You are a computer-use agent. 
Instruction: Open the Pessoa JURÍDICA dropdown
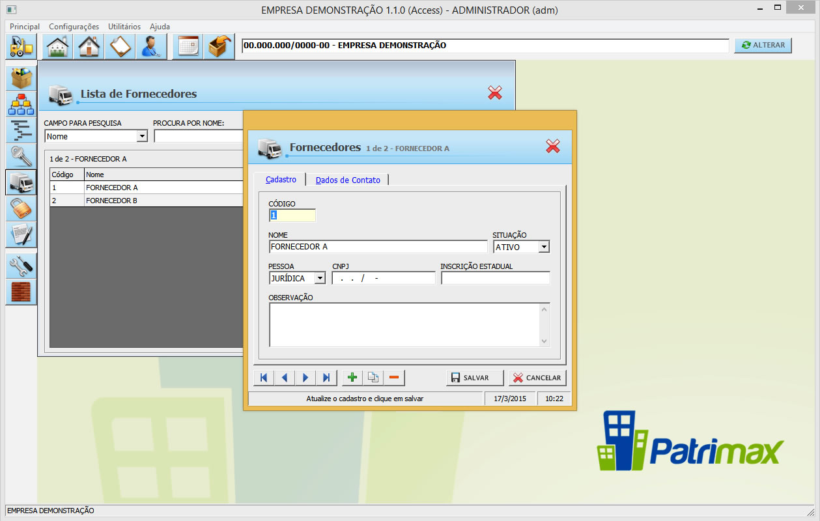tap(319, 278)
